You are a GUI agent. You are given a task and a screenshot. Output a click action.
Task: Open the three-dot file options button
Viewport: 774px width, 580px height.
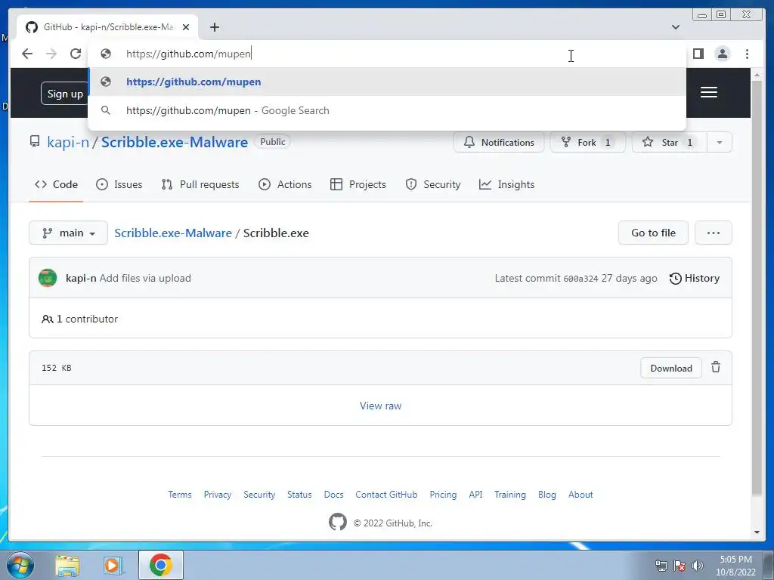coord(714,233)
